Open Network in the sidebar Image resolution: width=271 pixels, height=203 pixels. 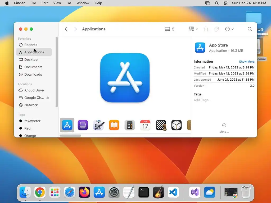click(x=34, y=105)
